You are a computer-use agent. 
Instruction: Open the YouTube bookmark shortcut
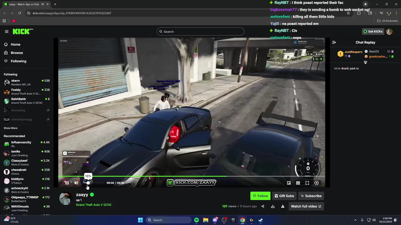tap(14, 21)
